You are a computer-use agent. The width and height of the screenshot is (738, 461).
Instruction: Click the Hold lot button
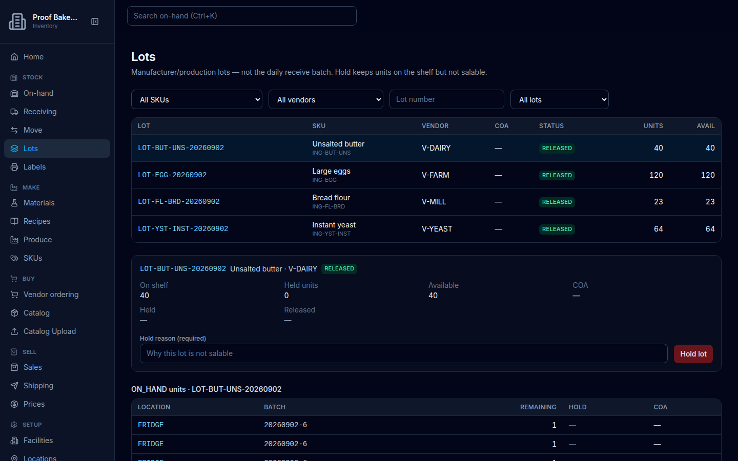point(693,354)
